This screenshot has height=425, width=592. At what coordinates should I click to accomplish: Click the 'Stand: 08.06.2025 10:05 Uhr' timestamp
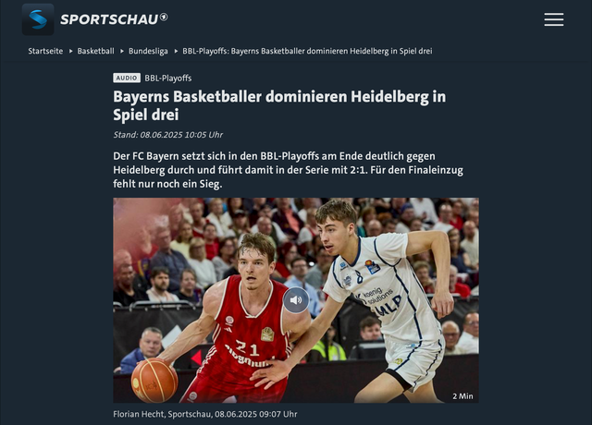pyautogui.click(x=168, y=135)
